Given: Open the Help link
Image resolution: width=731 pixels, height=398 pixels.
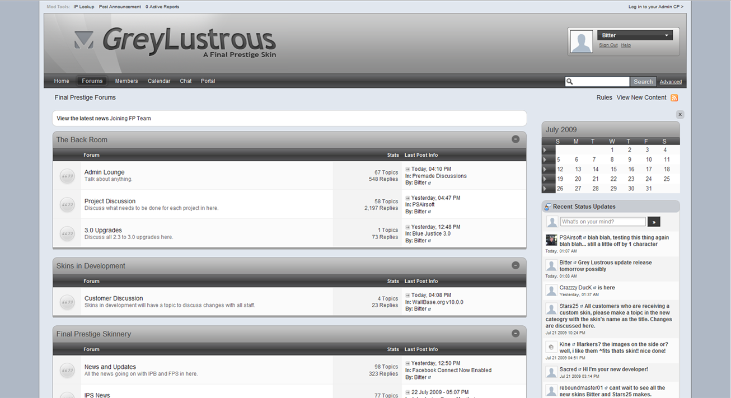Looking at the screenshot, I should point(626,45).
